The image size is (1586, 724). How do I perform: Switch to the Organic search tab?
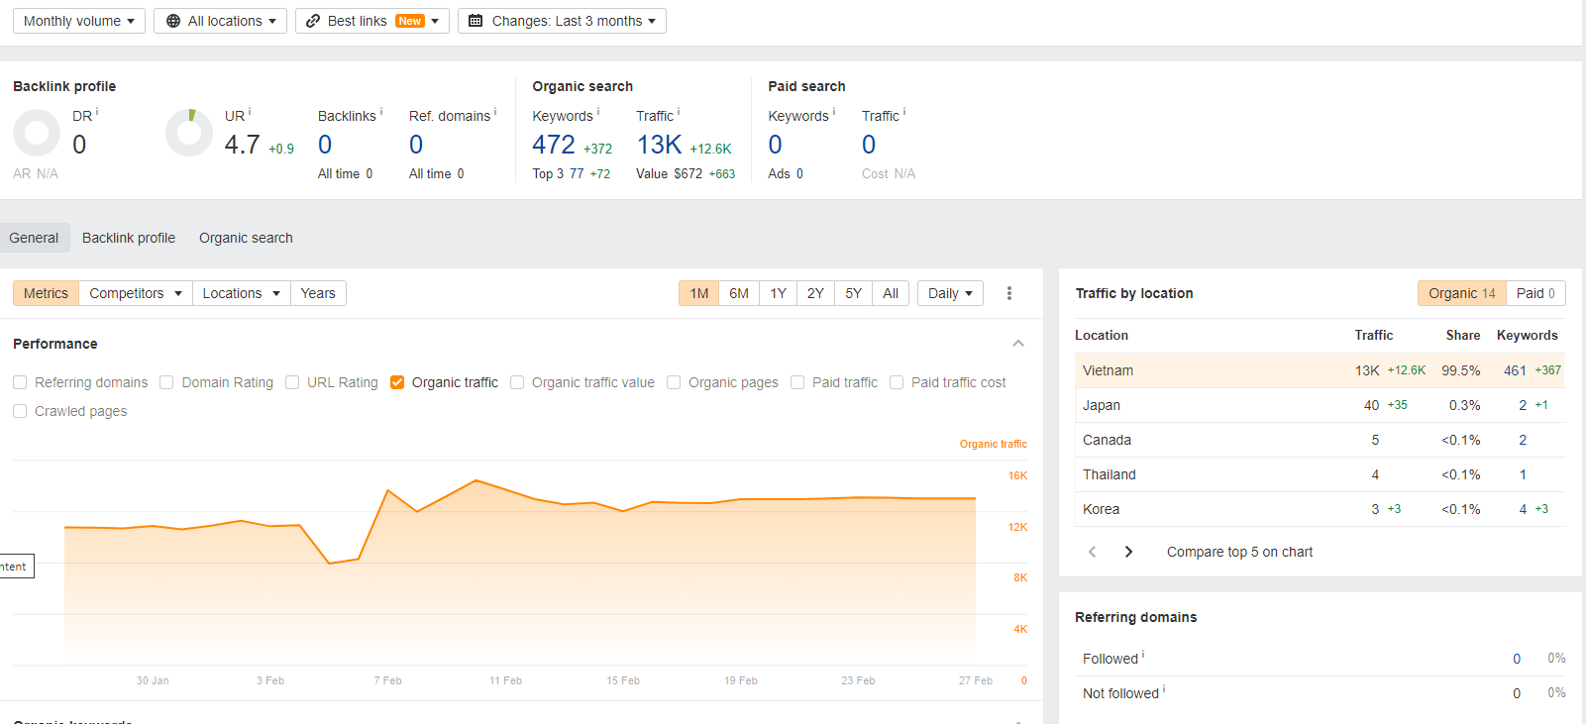point(246,238)
